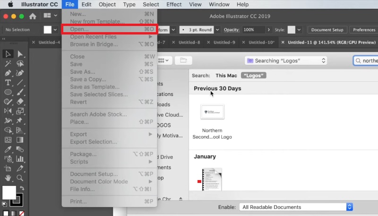Open the Object menu
This screenshot has height=216, width=378.
[107, 4]
